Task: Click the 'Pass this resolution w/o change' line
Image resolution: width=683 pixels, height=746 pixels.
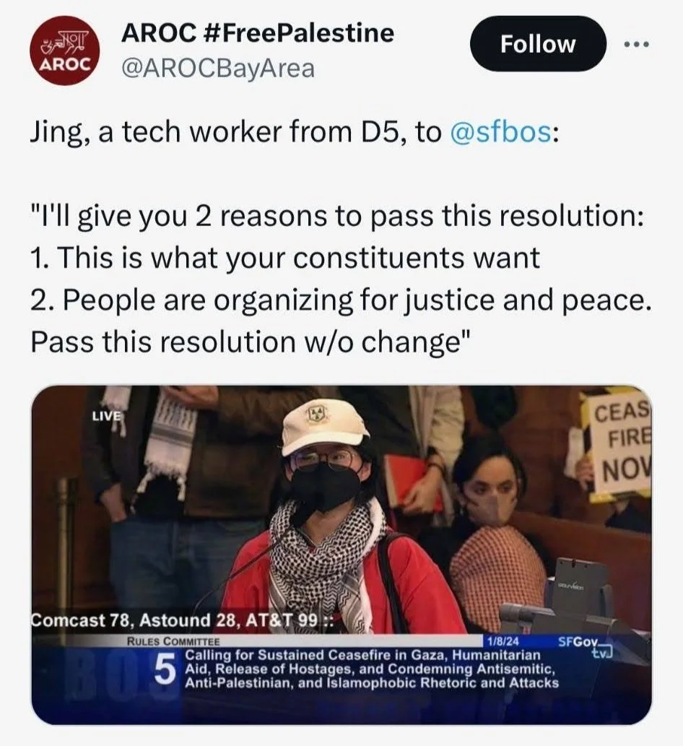Action: [251, 342]
